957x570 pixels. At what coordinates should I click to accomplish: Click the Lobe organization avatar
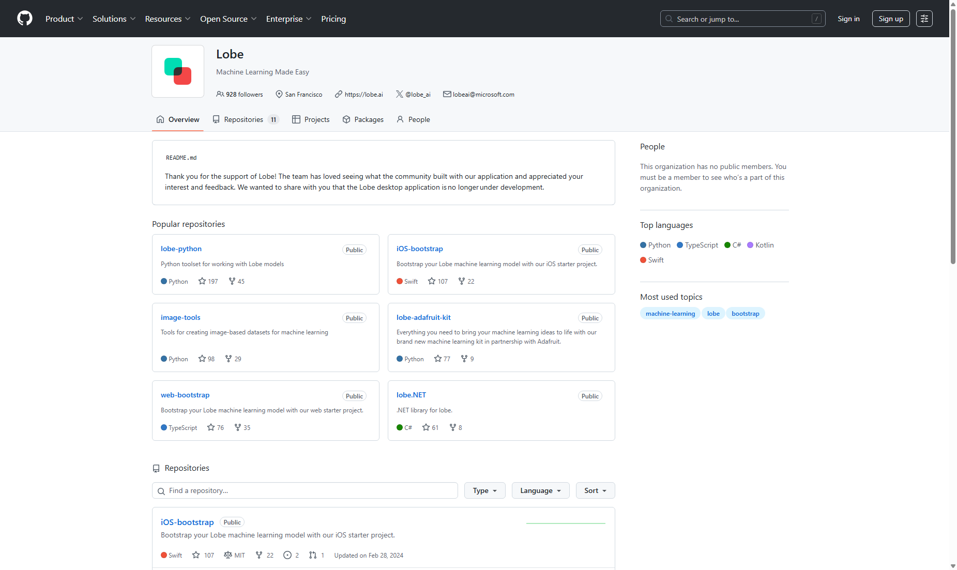(x=178, y=71)
